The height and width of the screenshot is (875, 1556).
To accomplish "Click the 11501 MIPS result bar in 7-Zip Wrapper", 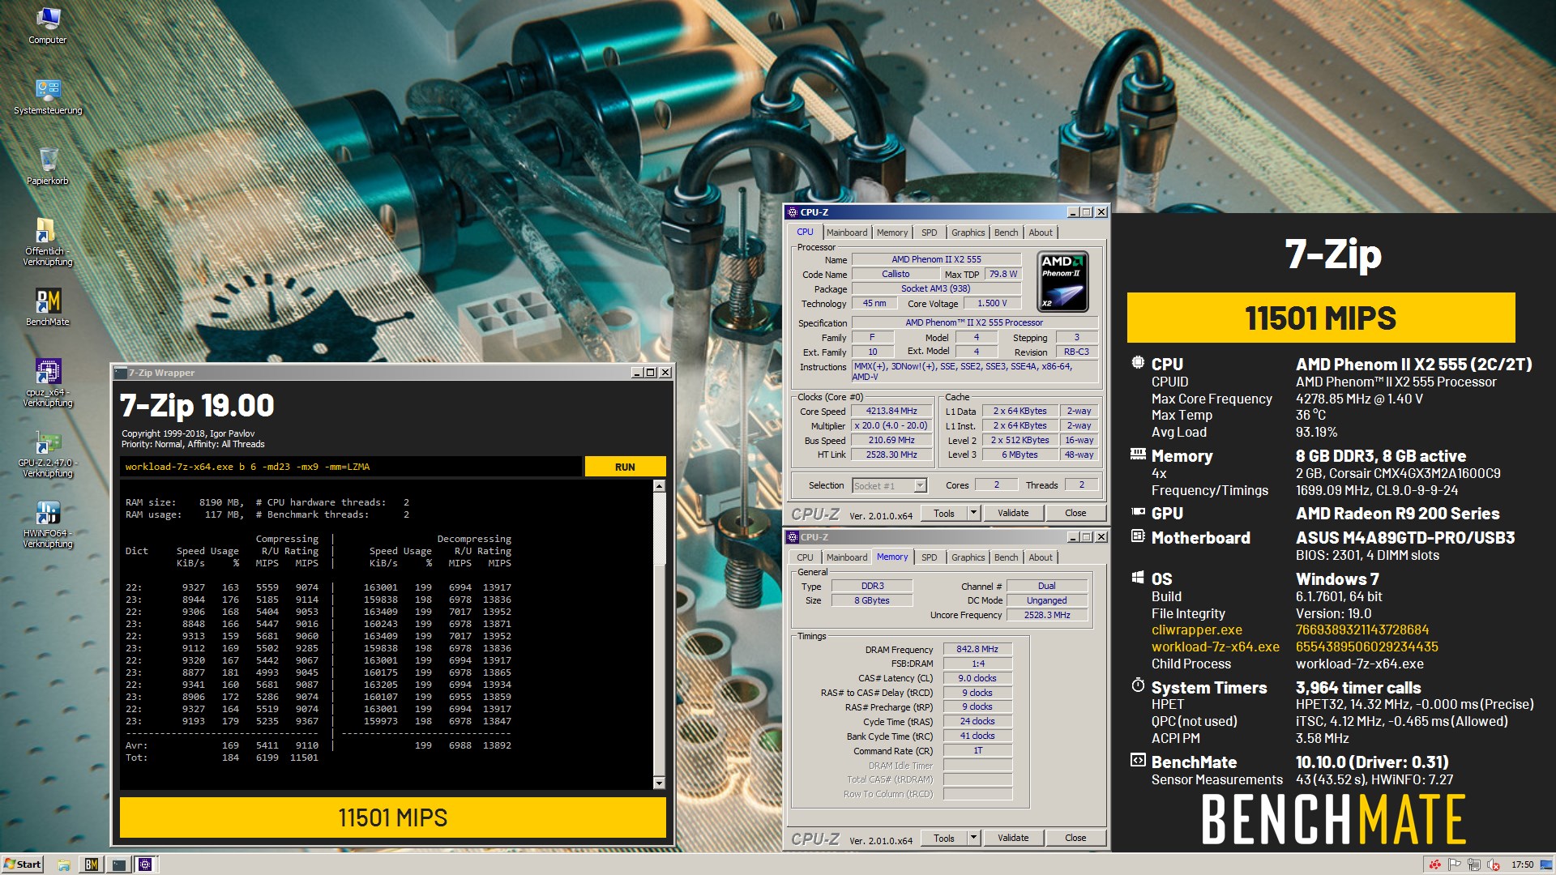I will pyautogui.click(x=393, y=817).
